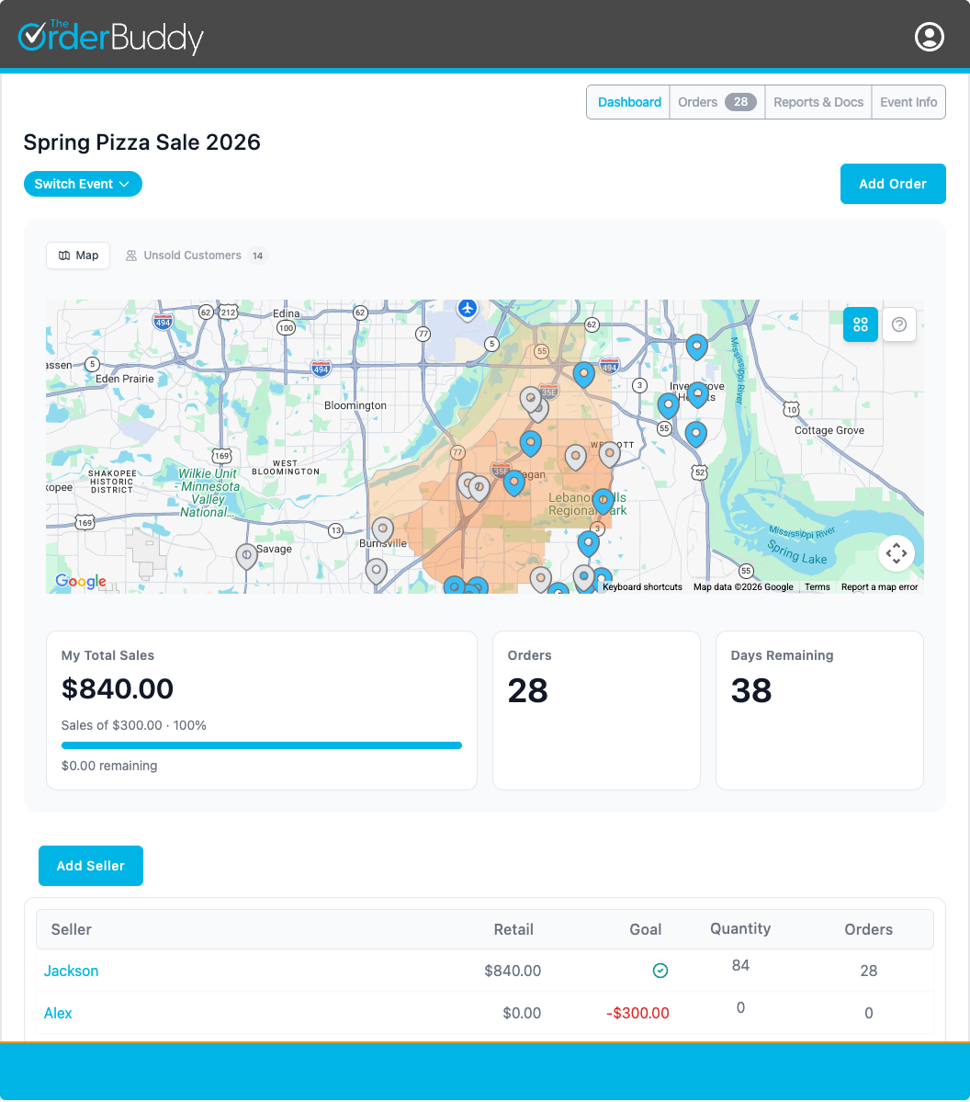The height and width of the screenshot is (1102, 970).
Task: Switch to the Map view
Action: point(77,256)
